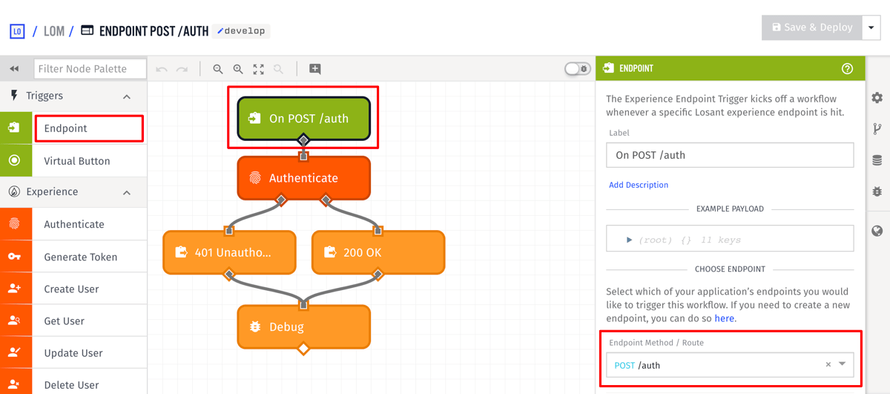Focus the Filter Node Palette field
Screen dimensions: 890x394
(90, 68)
